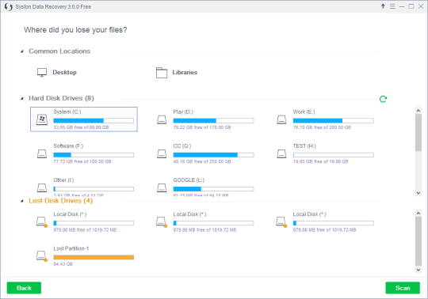Click the orange Lost Partition-1 usage bar
The image size is (428, 299).
coord(94,257)
